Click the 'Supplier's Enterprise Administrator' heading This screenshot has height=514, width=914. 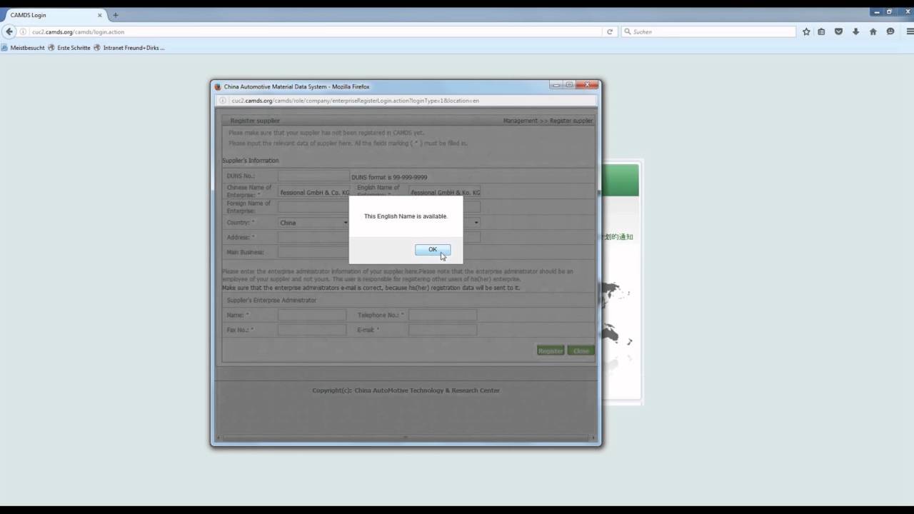pyautogui.click(x=271, y=300)
